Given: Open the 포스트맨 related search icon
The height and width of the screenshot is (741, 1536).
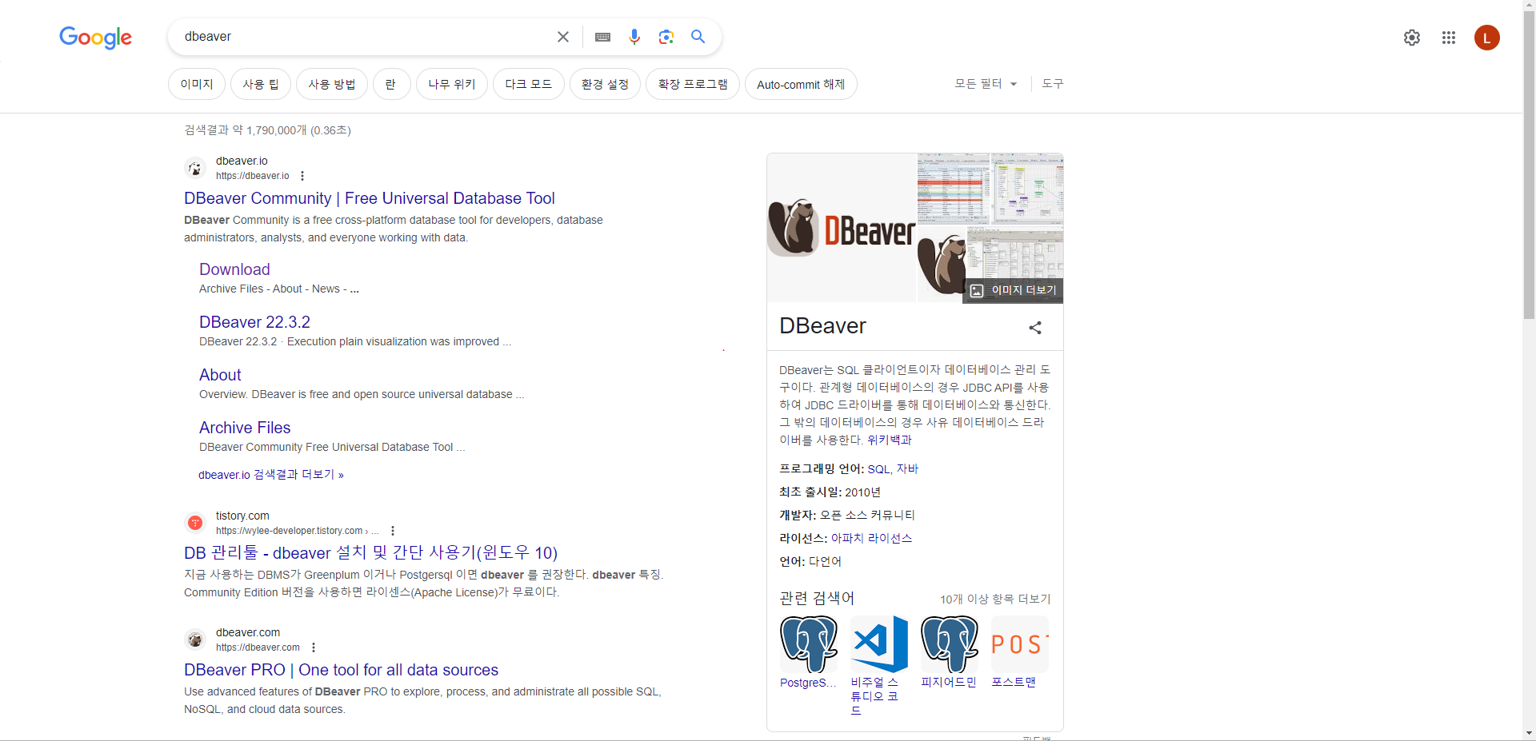Looking at the screenshot, I should coord(1020,644).
